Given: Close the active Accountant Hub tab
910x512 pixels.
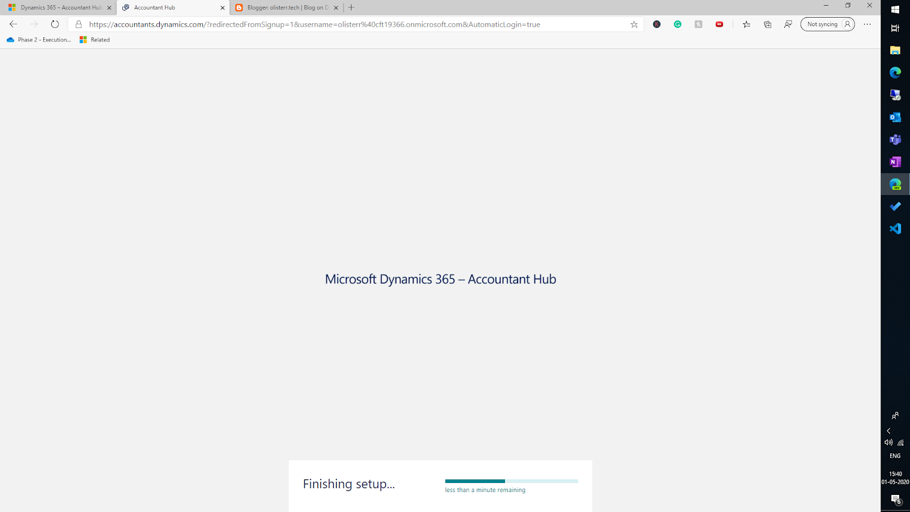Looking at the screenshot, I should [222, 8].
